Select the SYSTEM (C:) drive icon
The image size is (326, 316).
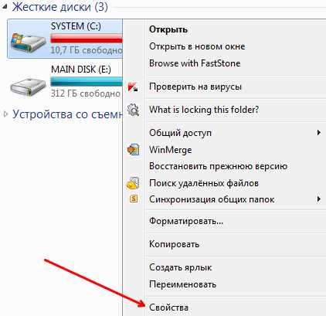[28, 42]
